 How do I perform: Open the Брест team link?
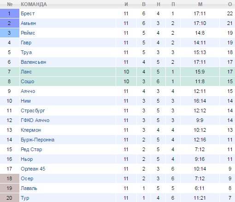click(x=28, y=13)
